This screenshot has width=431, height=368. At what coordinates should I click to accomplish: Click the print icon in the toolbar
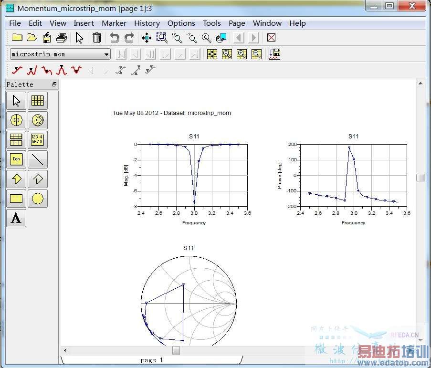62,38
